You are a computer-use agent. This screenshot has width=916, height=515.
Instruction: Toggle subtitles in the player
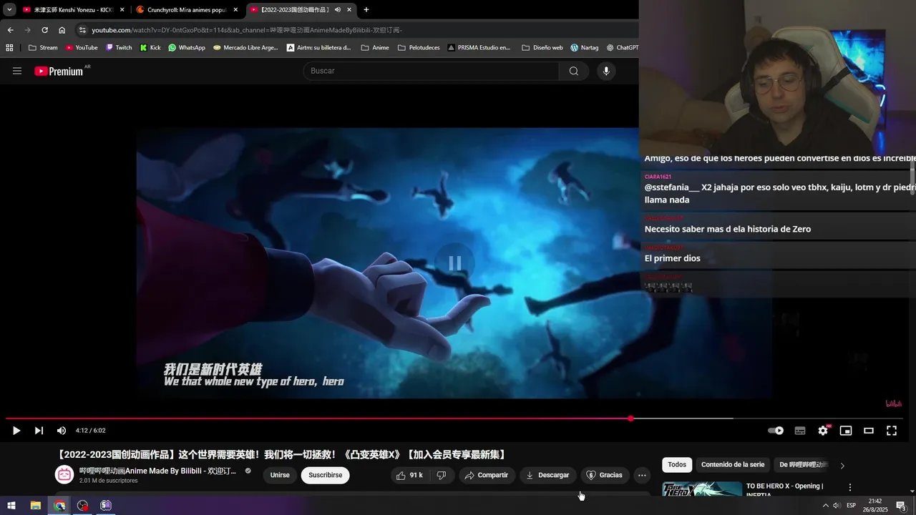point(800,431)
